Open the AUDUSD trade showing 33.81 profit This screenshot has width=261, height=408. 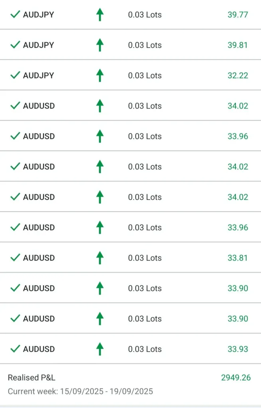pos(39,258)
